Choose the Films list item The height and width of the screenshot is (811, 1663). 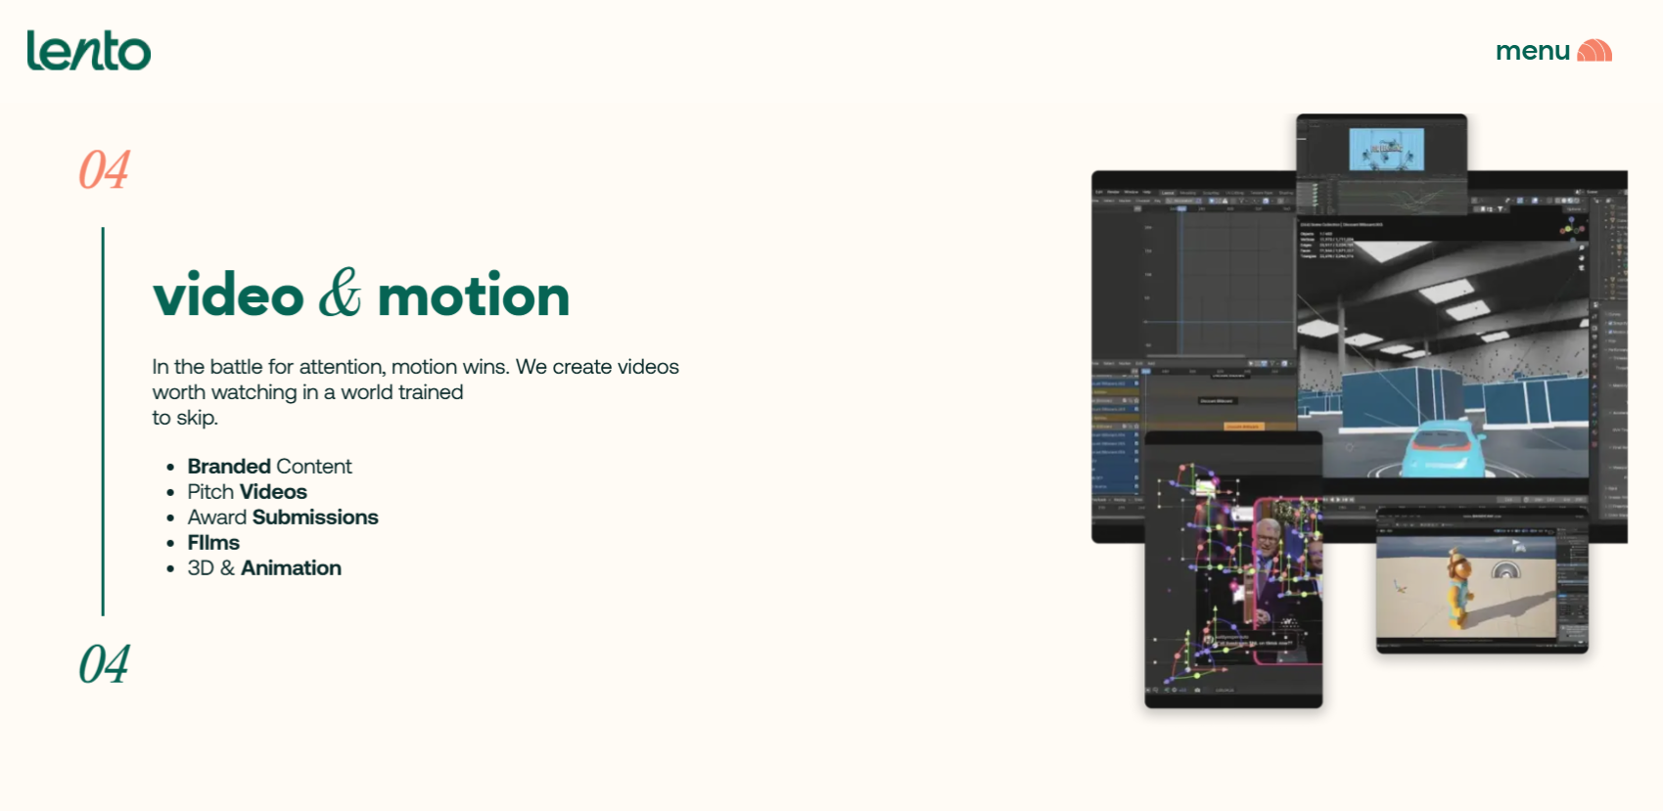coord(213,543)
